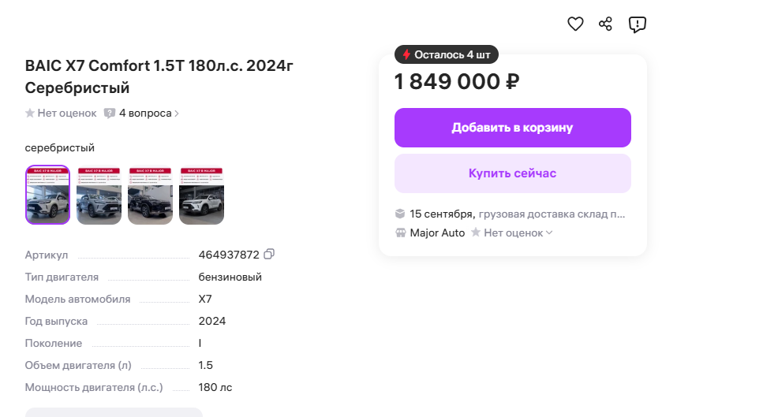Click the delivery box icon near 15 сентября

[401, 214]
